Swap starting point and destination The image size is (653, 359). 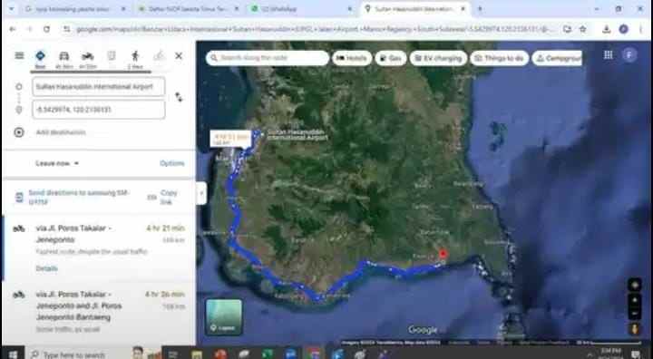click(179, 97)
